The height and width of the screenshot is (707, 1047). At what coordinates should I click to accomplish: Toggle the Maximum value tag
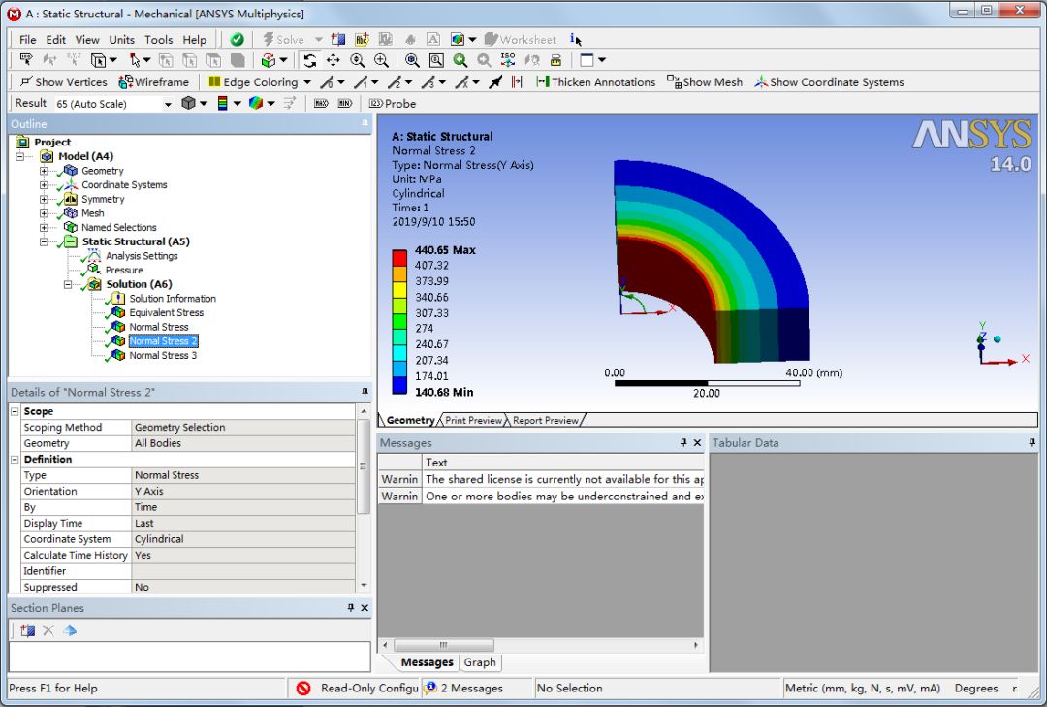pyautogui.click(x=321, y=104)
